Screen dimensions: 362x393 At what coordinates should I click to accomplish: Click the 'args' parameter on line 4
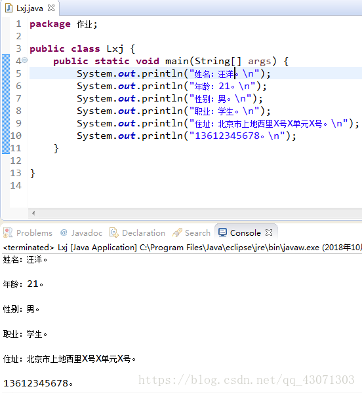(260, 62)
